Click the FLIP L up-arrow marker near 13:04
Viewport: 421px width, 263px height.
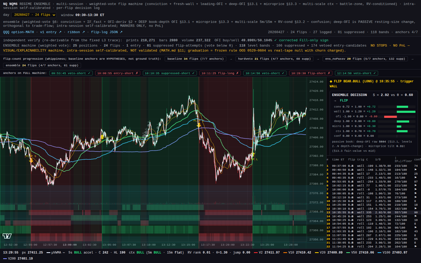pos(102,137)
